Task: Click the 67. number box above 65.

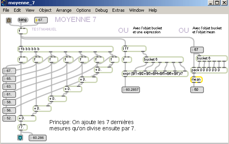Action: [9, 71]
